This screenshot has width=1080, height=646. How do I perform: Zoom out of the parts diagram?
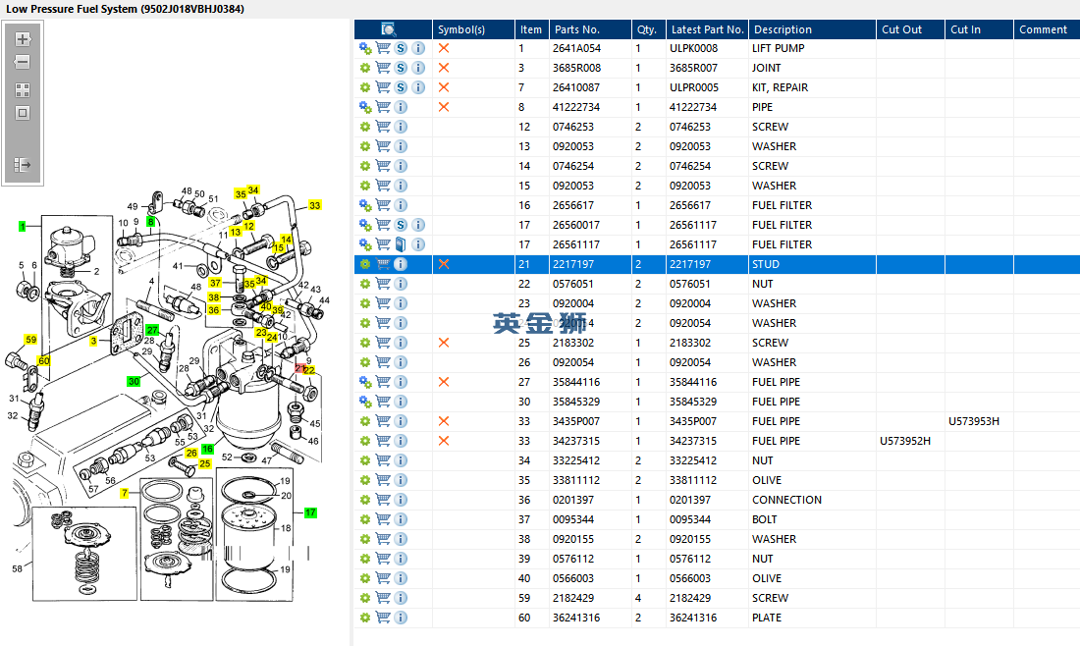tap(23, 62)
